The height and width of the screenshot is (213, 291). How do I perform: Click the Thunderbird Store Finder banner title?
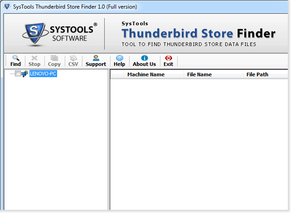coord(199,34)
